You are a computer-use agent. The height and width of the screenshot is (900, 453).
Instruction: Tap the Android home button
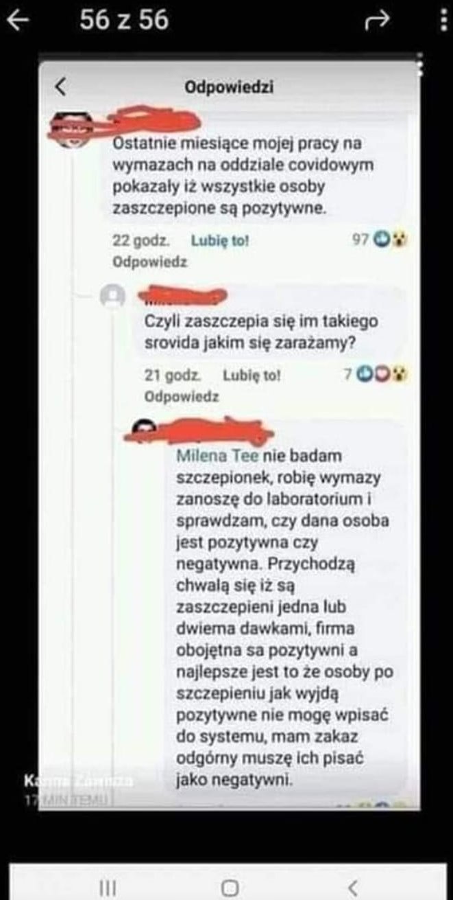(x=230, y=888)
